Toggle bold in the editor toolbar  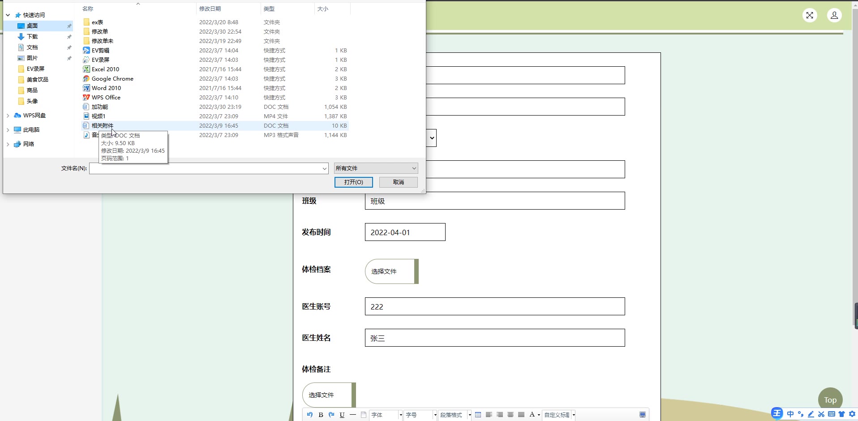coord(321,415)
